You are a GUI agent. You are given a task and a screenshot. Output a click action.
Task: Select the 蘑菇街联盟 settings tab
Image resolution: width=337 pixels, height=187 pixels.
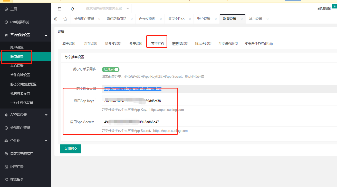pyautogui.click(x=180, y=44)
